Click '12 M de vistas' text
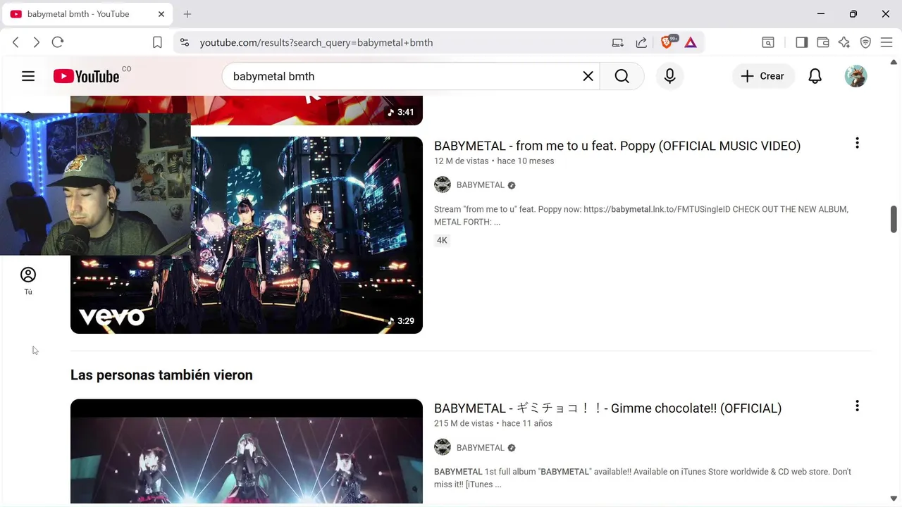 [461, 161]
